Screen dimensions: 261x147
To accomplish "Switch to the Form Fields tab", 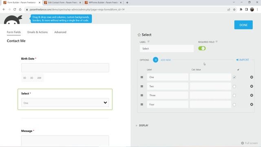I will 14,32.
